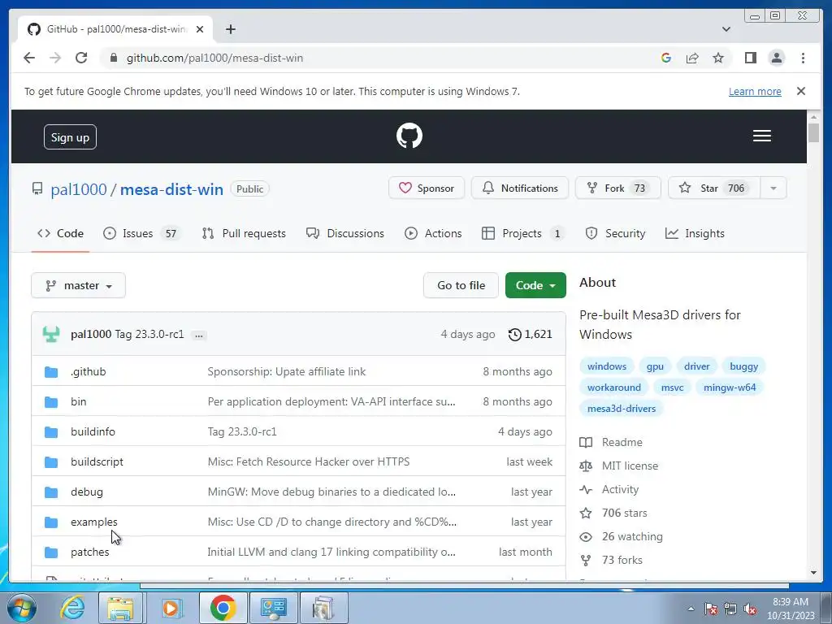Click the muted volume tray icon
The height and width of the screenshot is (624, 832).
(x=750, y=609)
